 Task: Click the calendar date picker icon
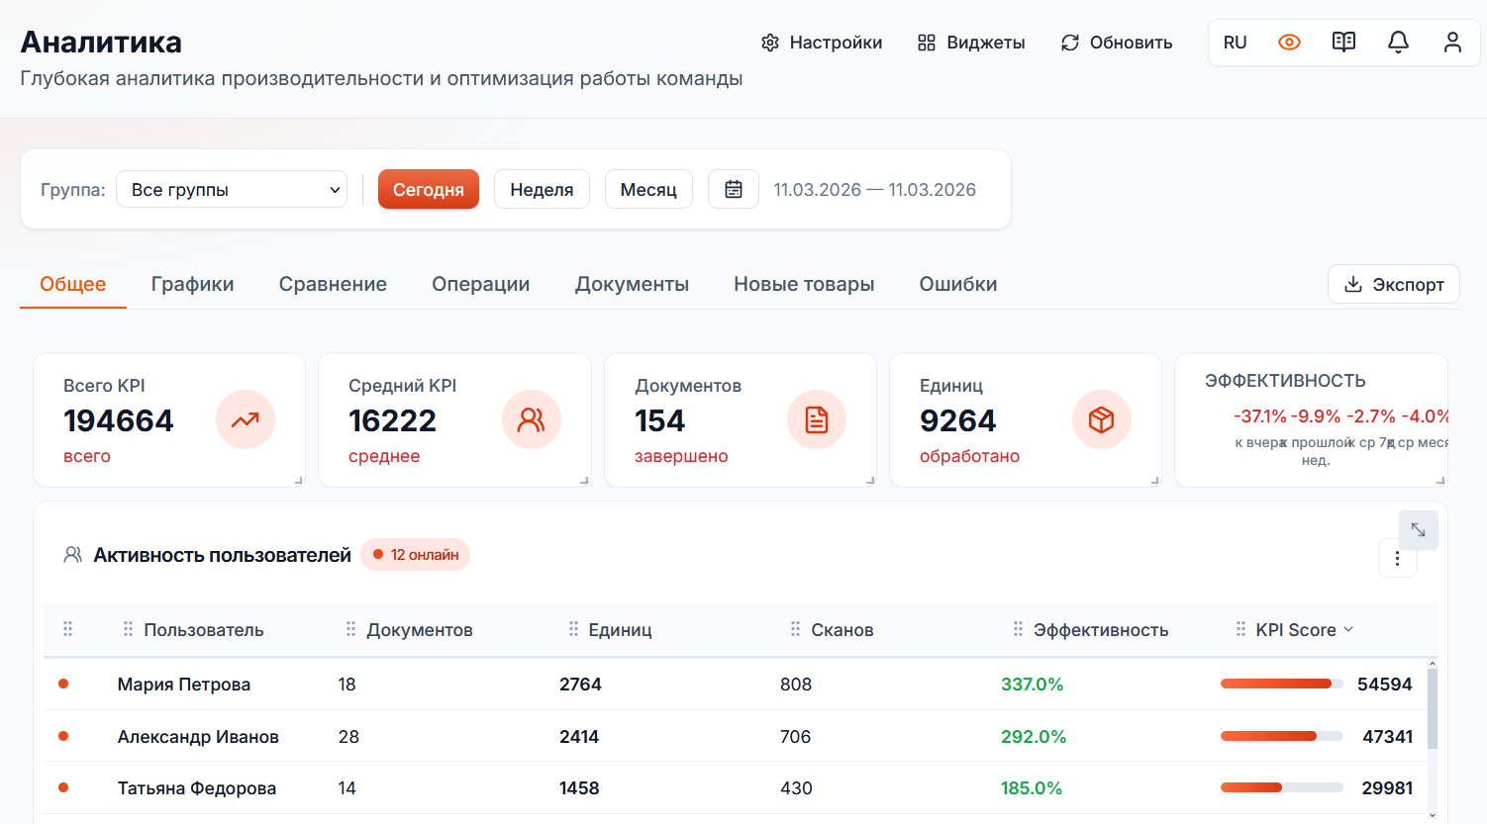click(734, 189)
